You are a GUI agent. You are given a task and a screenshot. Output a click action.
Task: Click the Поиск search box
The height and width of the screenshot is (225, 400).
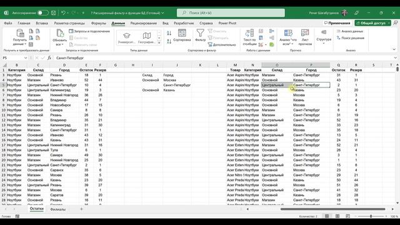231,12
